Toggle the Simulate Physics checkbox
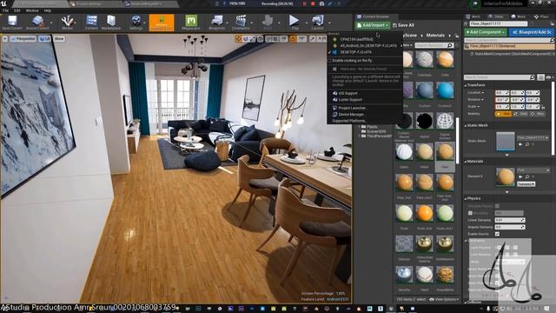 pyautogui.click(x=497, y=206)
